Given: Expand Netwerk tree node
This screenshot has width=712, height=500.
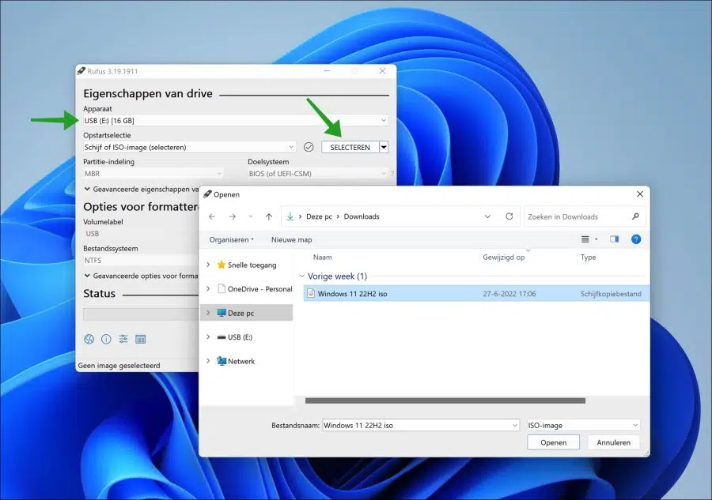Looking at the screenshot, I should coord(208,361).
